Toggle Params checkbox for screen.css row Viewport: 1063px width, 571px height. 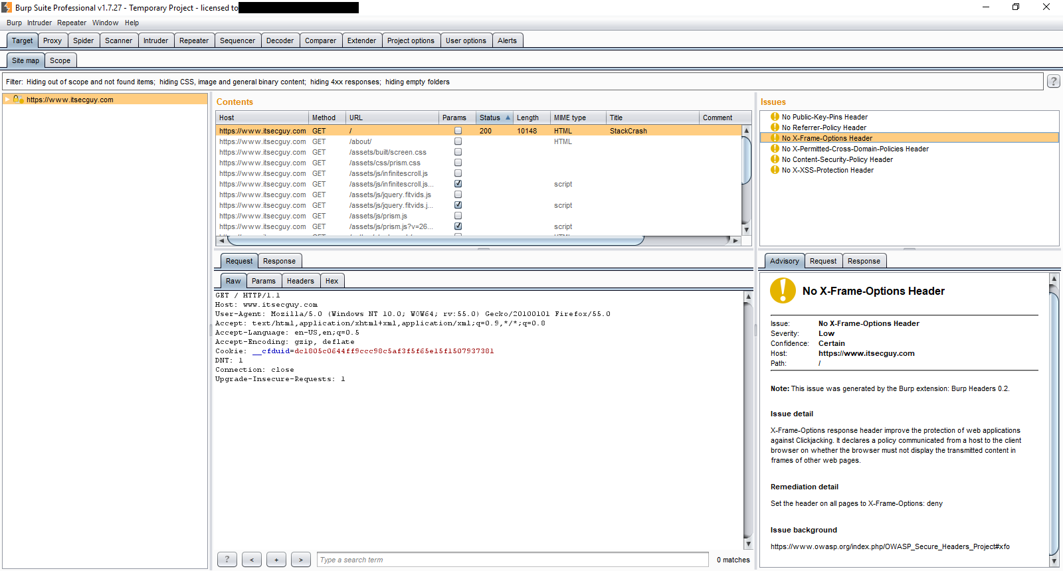(458, 152)
